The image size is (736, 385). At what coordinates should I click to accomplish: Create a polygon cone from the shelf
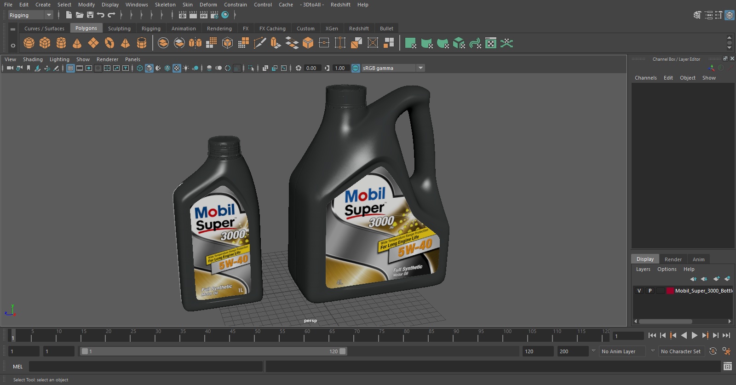pos(77,43)
